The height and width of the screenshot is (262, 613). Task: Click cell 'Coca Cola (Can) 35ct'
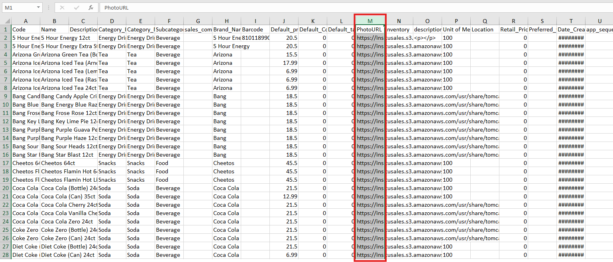[x=69, y=196]
